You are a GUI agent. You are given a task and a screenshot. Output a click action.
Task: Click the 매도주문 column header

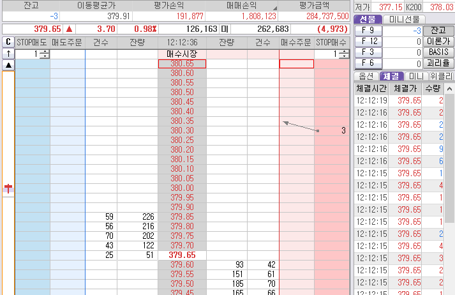tap(67, 43)
